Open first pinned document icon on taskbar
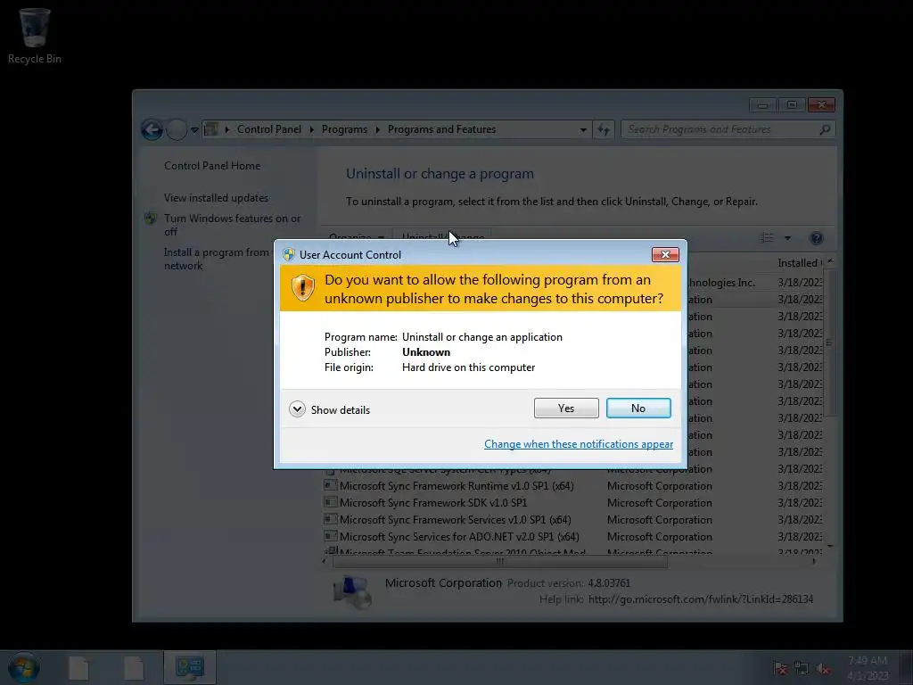 (x=78, y=667)
